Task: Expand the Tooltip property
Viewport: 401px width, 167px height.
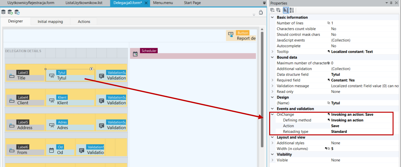Action: pos(273,52)
